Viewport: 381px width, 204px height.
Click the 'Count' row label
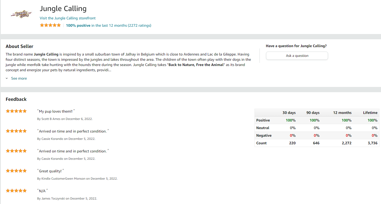261,143
